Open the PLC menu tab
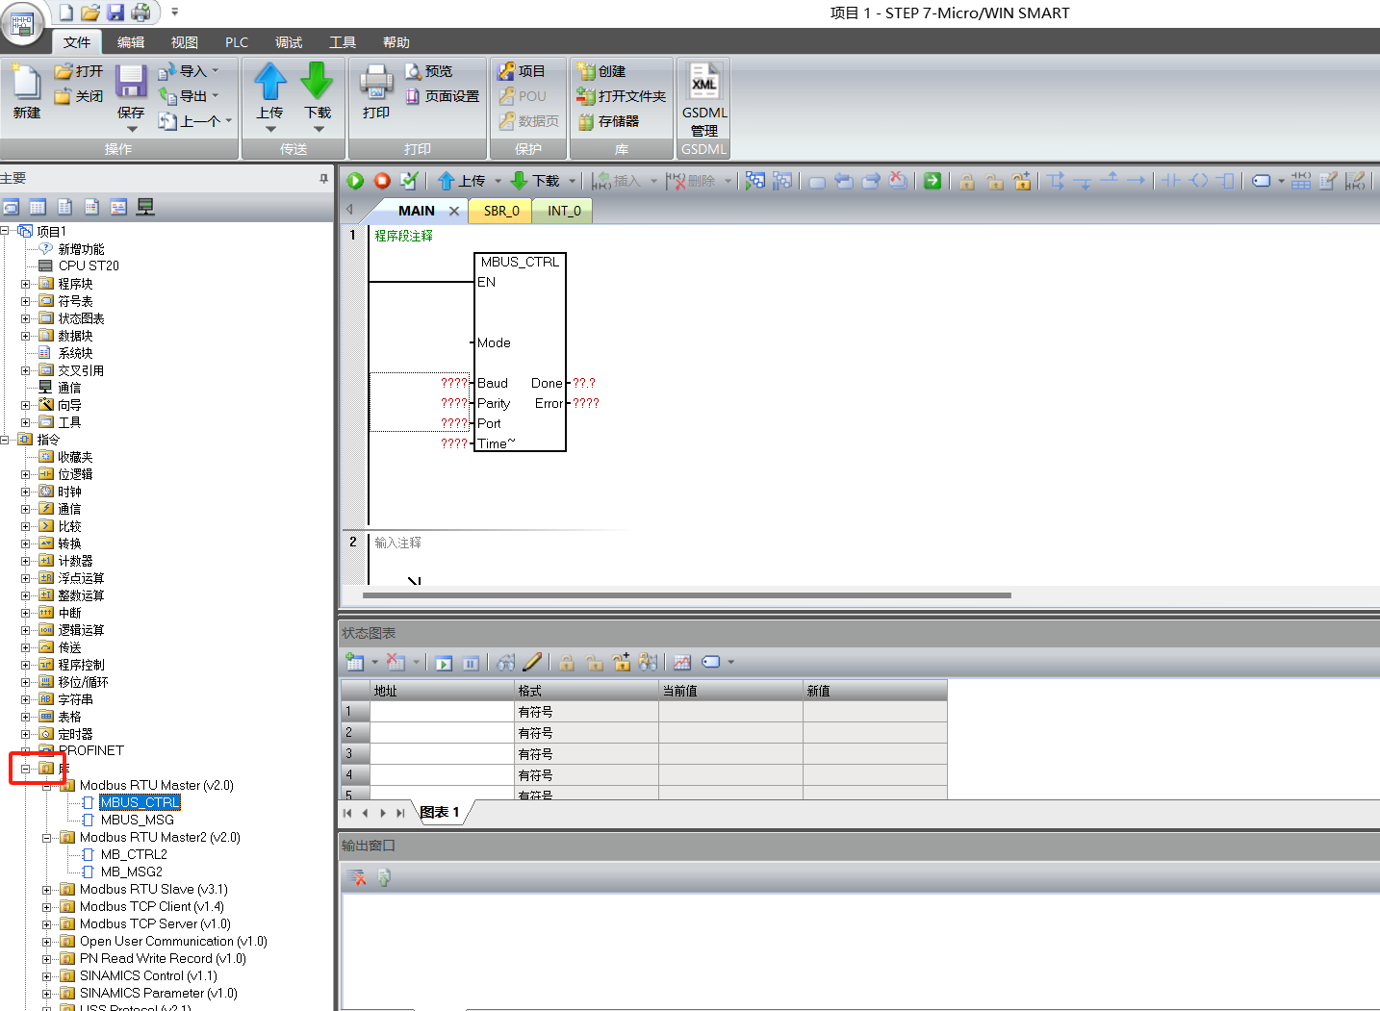The width and height of the screenshot is (1380, 1011). tap(236, 42)
